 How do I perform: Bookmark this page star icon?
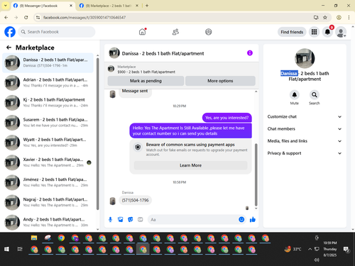pos(325,17)
